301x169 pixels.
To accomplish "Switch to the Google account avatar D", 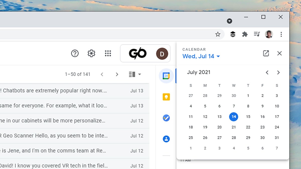I will pos(162,53).
